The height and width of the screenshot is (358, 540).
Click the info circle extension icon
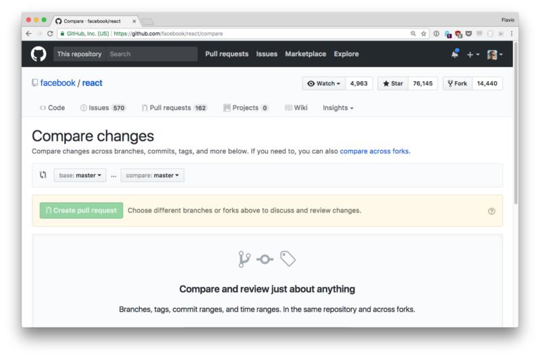(436, 33)
